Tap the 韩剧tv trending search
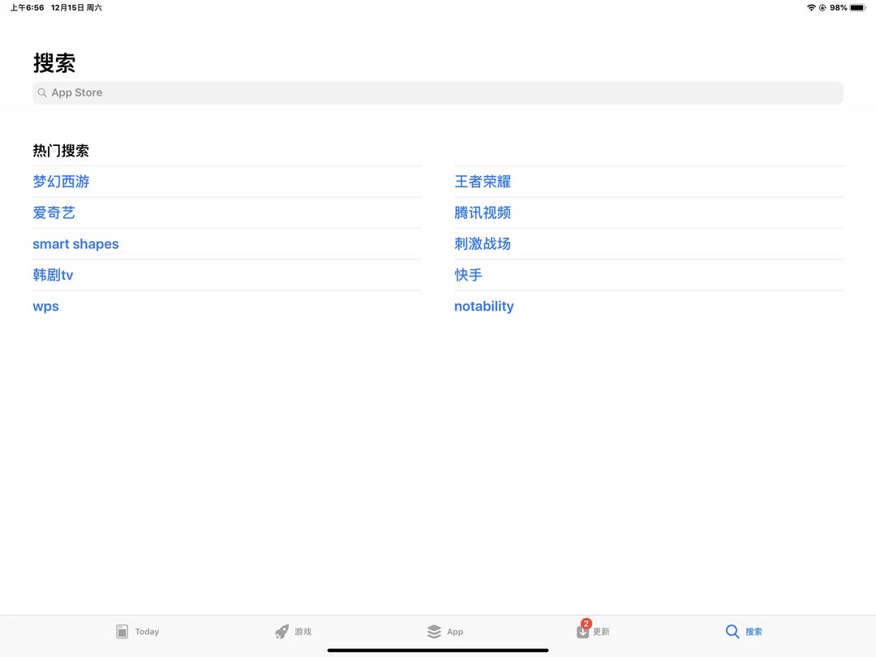 53,275
